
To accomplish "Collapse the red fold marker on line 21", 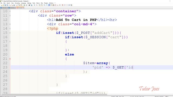I will click(10, 59).
